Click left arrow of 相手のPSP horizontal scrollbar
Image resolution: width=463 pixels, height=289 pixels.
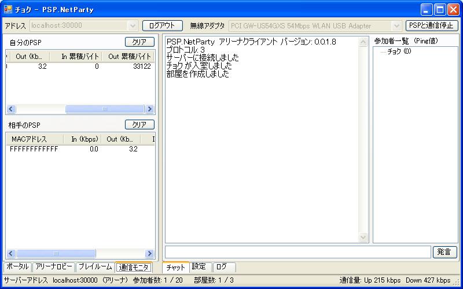11,253
